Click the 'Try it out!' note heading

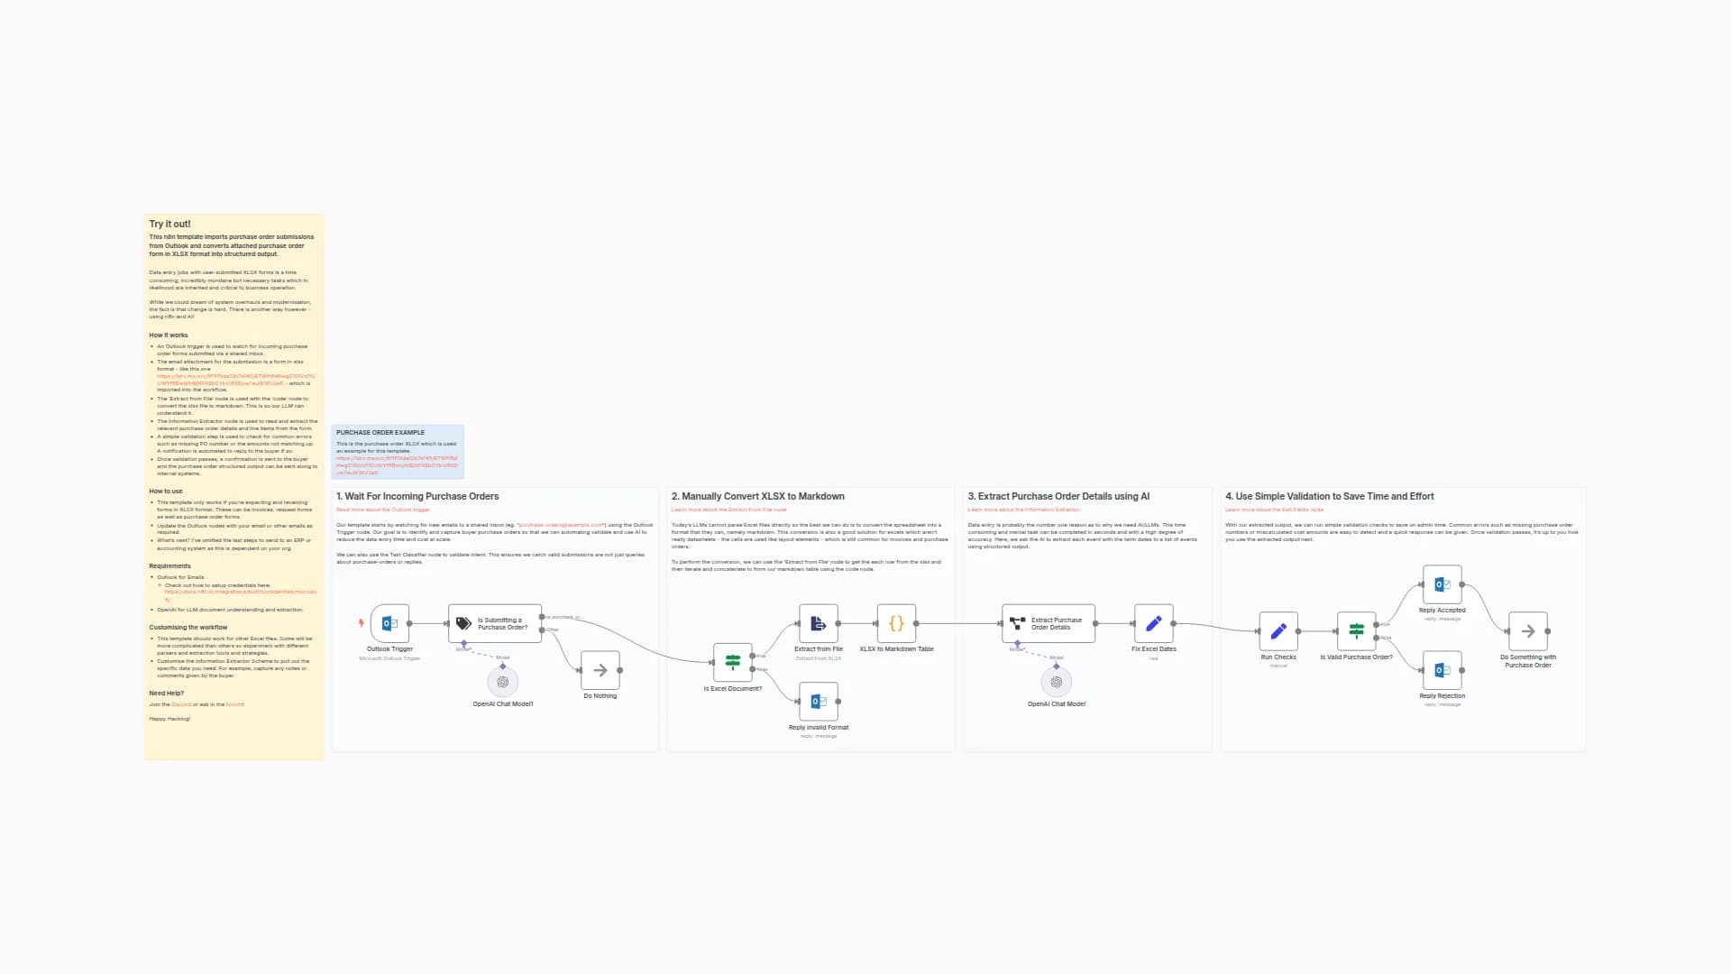click(169, 224)
